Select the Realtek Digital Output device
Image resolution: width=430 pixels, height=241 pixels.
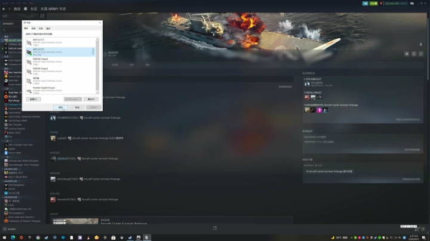tap(60, 91)
